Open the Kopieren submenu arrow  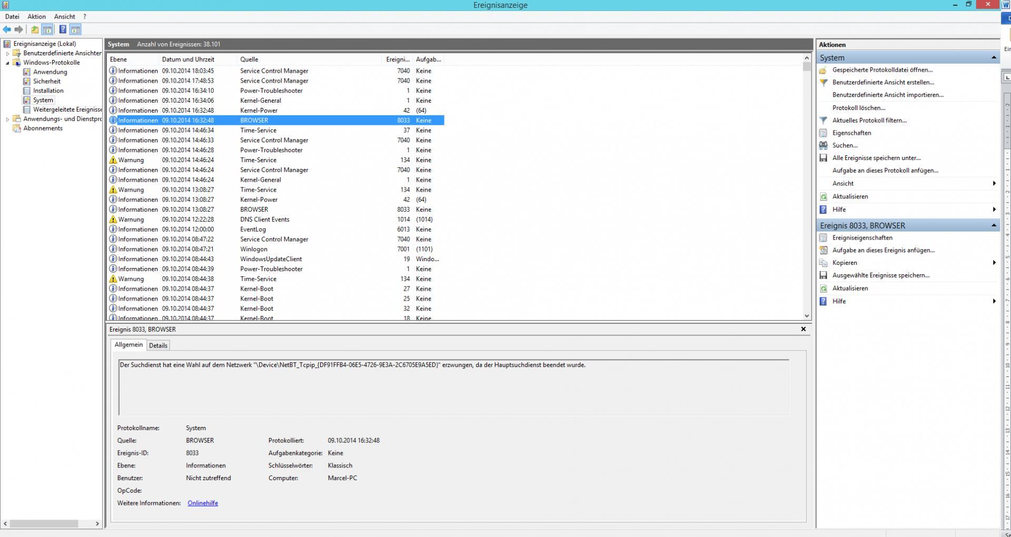point(994,263)
